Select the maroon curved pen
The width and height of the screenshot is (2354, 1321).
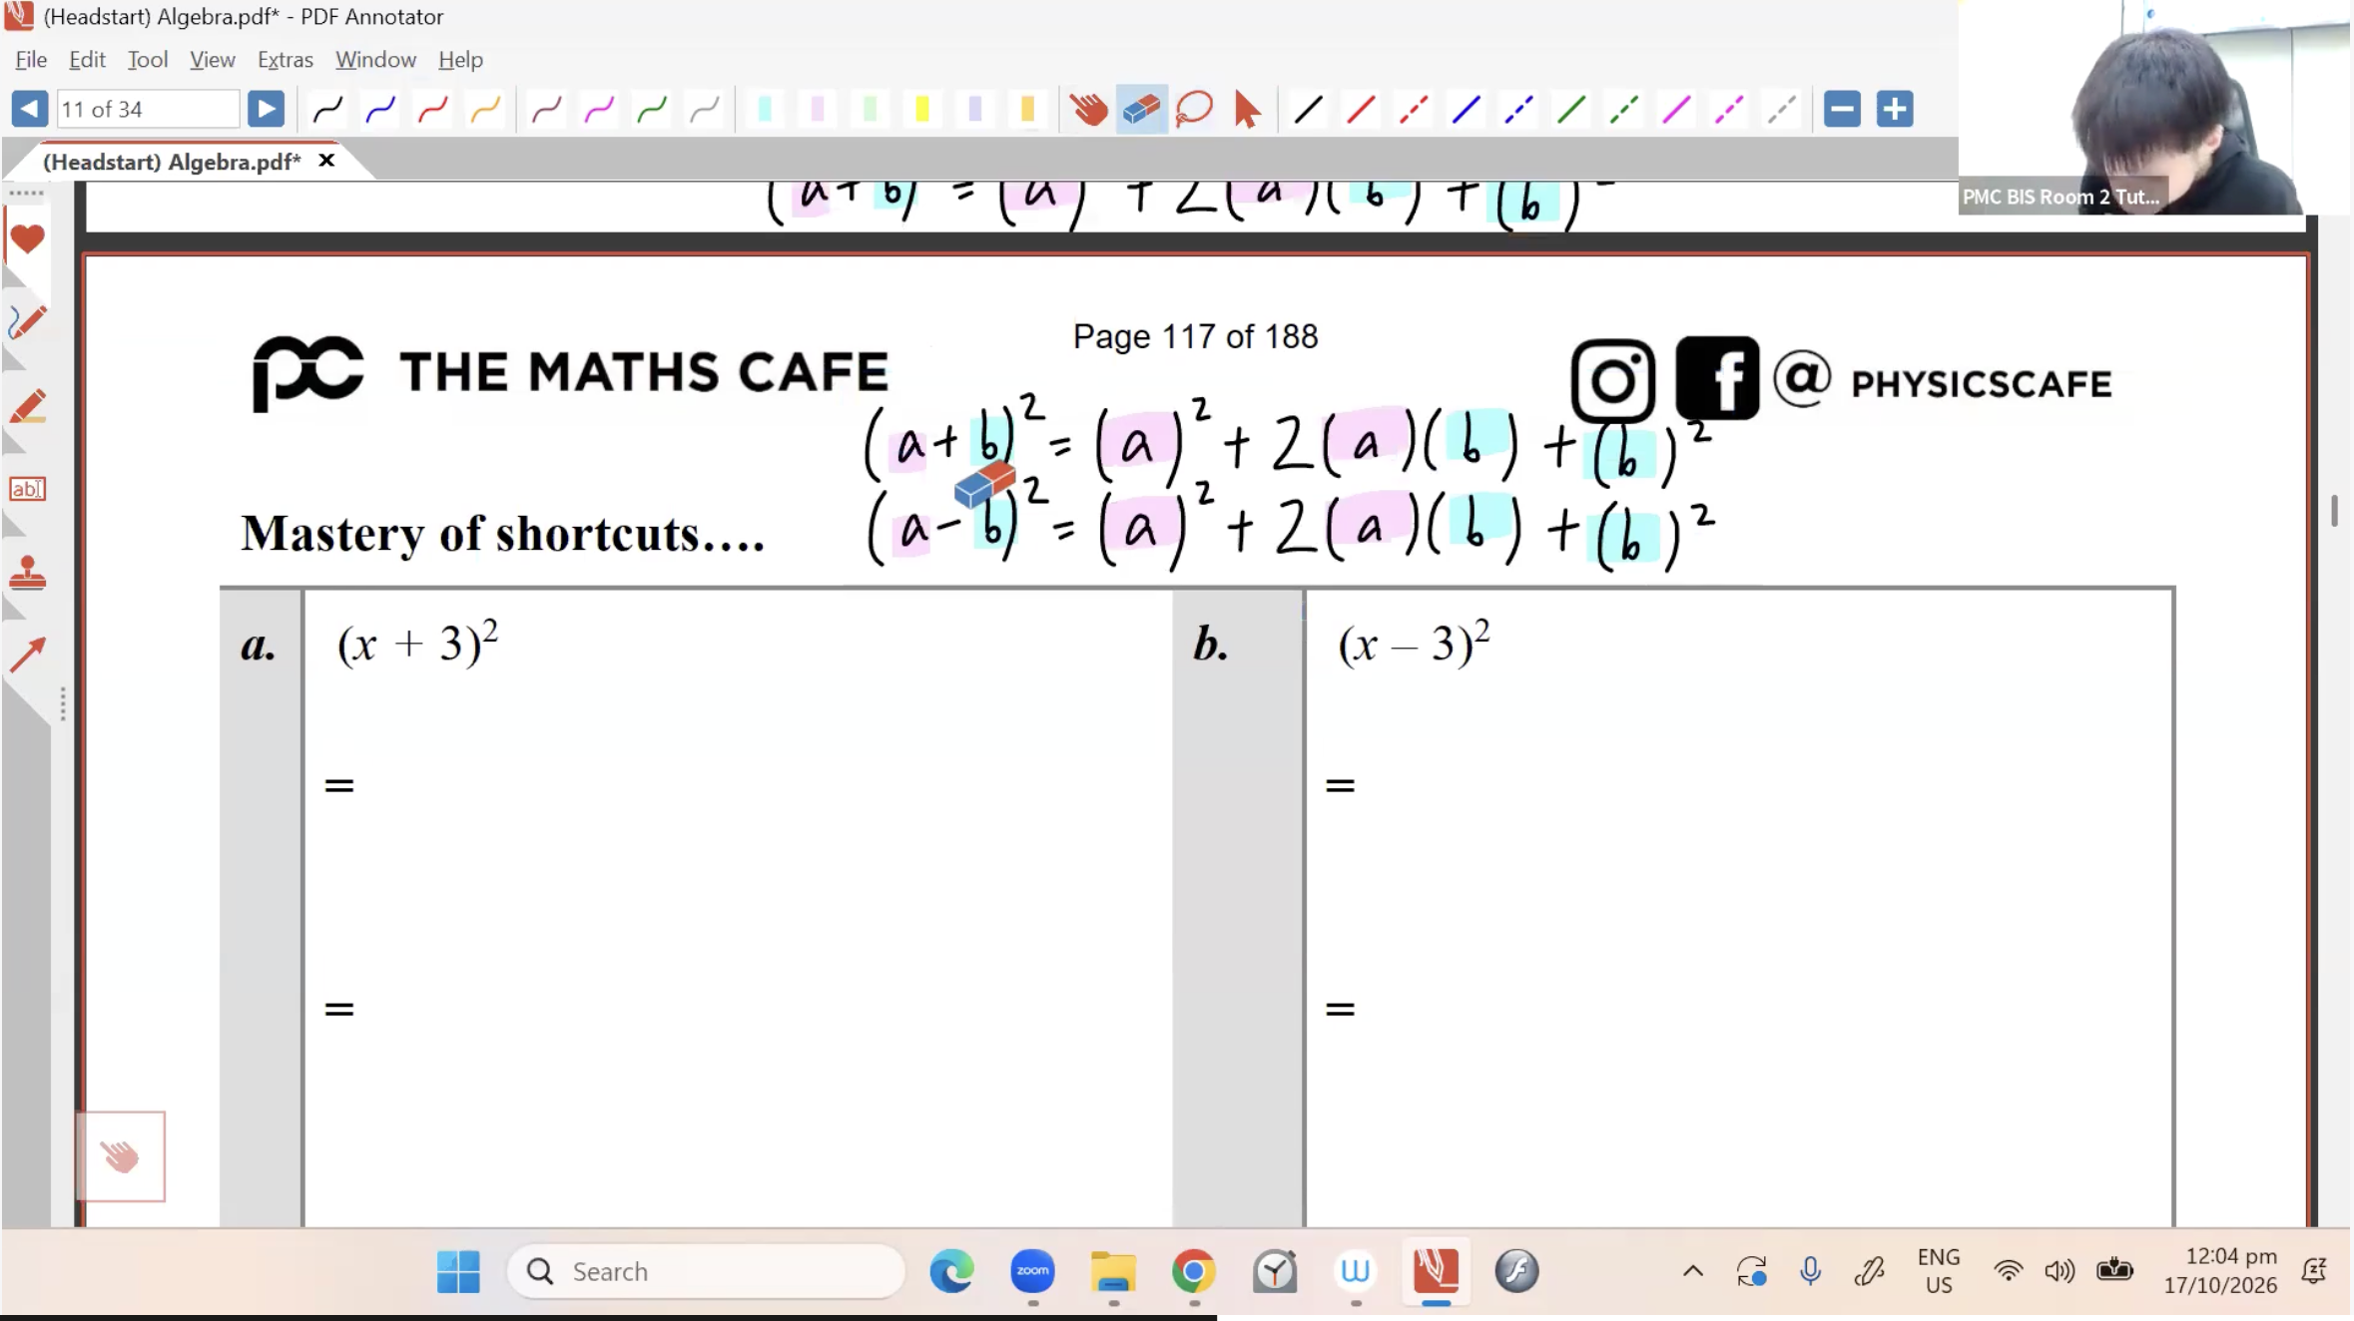546,109
